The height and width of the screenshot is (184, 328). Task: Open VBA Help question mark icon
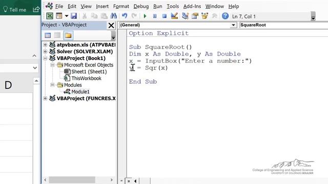[x=225, y=16]
